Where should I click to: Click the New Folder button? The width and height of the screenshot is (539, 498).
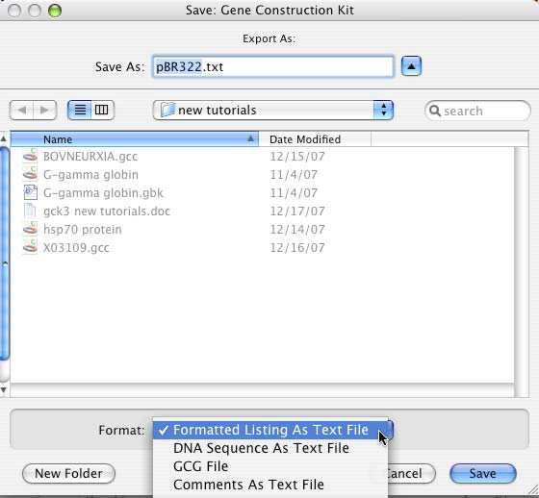[68, 474]
